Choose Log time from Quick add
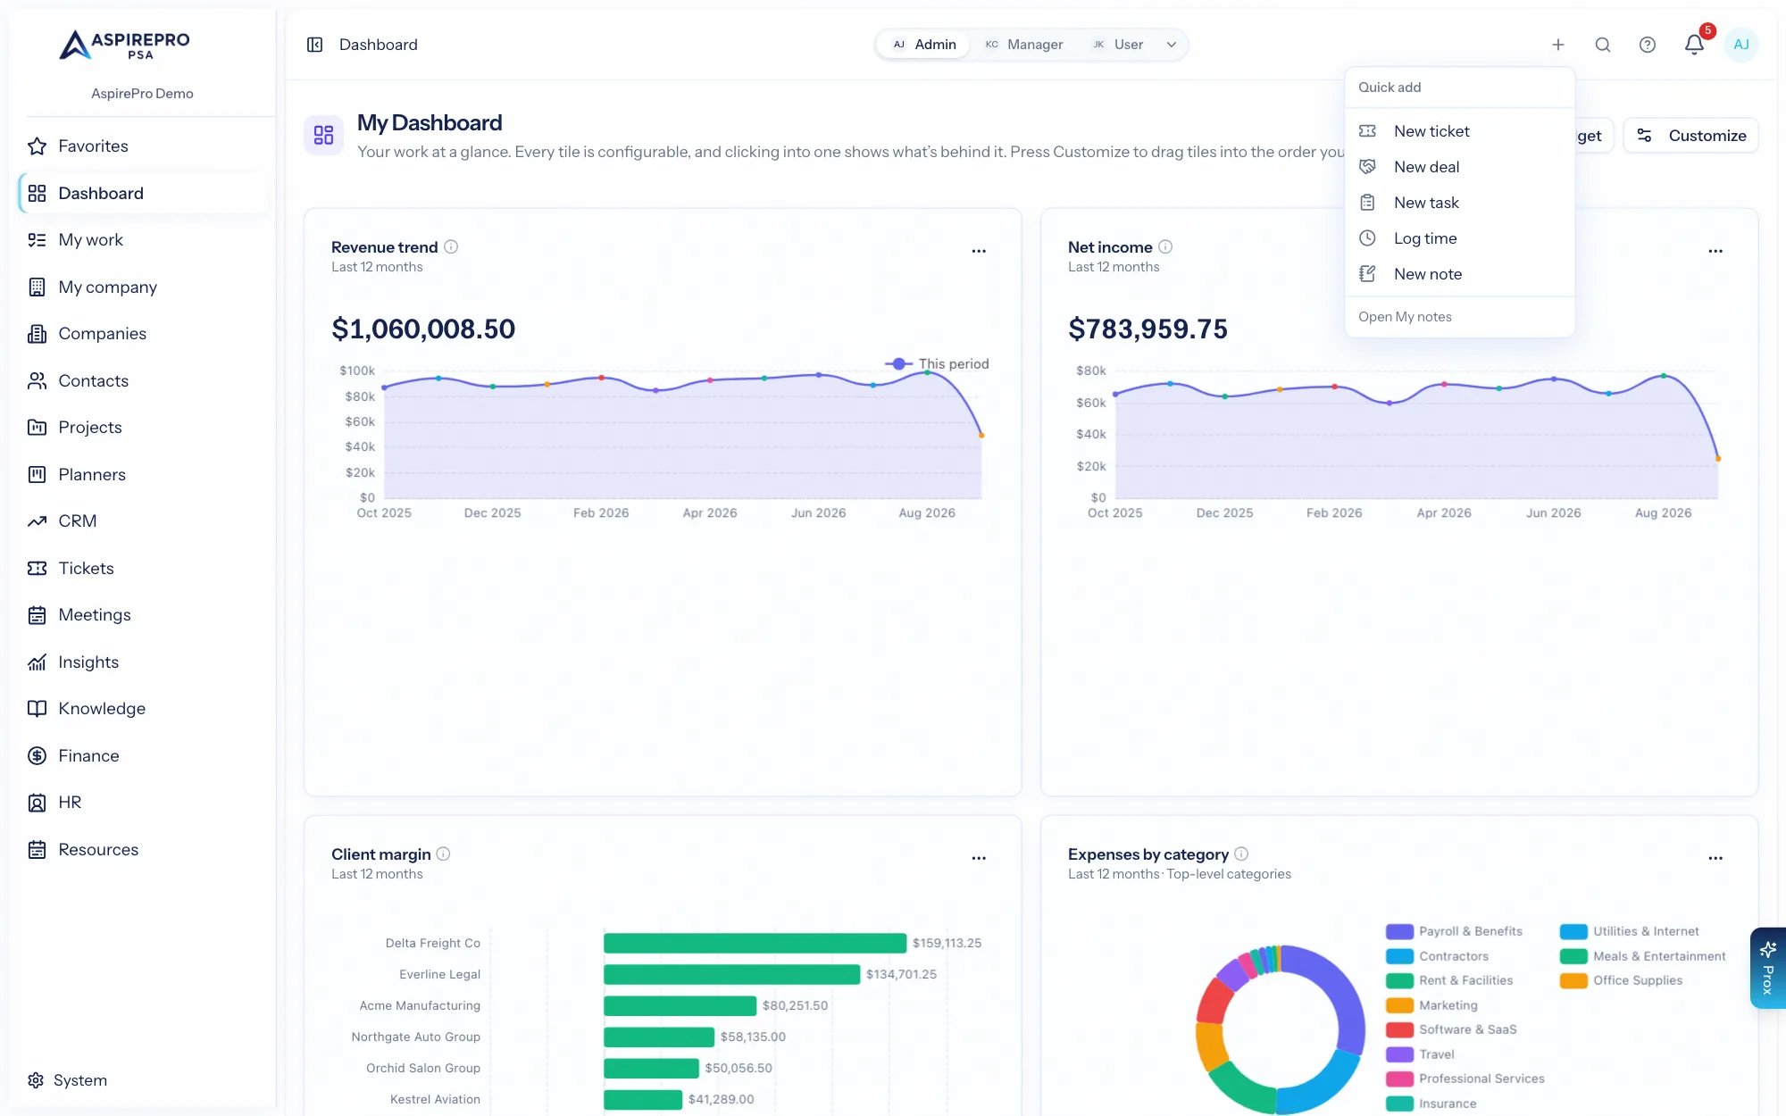Screen dimensions: 1786x1116 click(1459, 238)
